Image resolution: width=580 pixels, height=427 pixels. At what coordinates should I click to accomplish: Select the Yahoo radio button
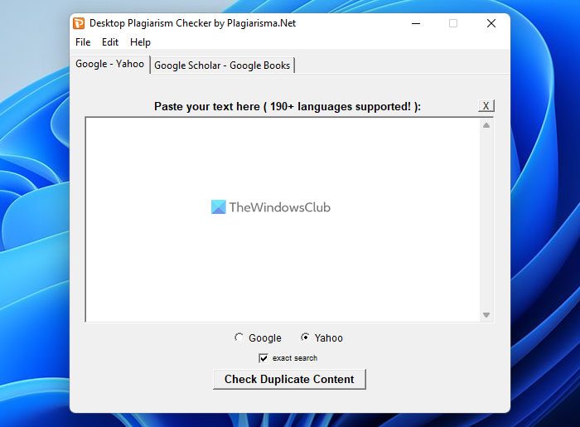[x=305, y=337]
